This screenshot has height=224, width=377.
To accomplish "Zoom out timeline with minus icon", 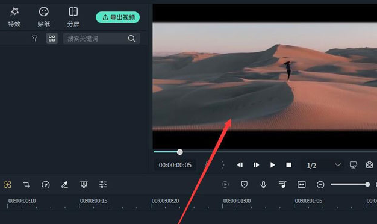I will pos(320,185).
